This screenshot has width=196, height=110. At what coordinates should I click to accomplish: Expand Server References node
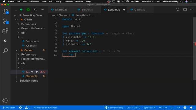(18, 54)
